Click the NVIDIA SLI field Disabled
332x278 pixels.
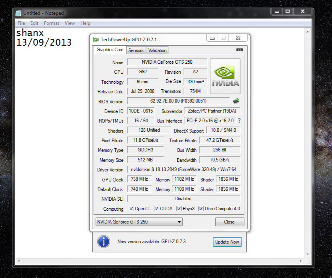point(184,199)
